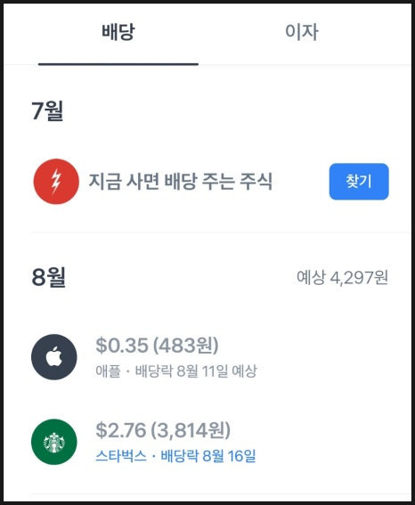The width and height of the screenshot is (415, 505).
Task: Open the 이자 tab
Action: point(302,32)
